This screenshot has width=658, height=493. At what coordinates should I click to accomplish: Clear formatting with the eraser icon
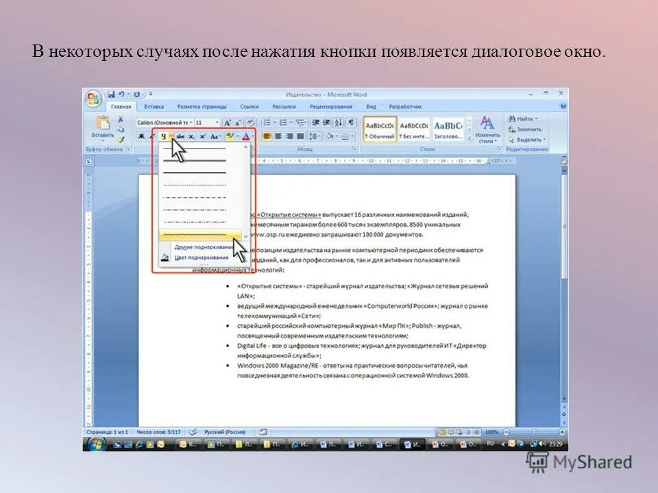251,123
